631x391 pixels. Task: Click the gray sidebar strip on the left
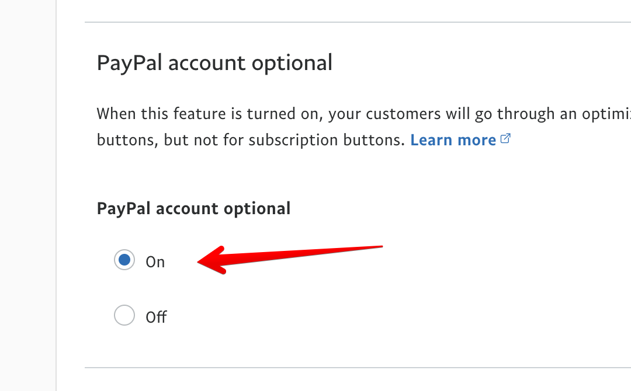point(27,195)
